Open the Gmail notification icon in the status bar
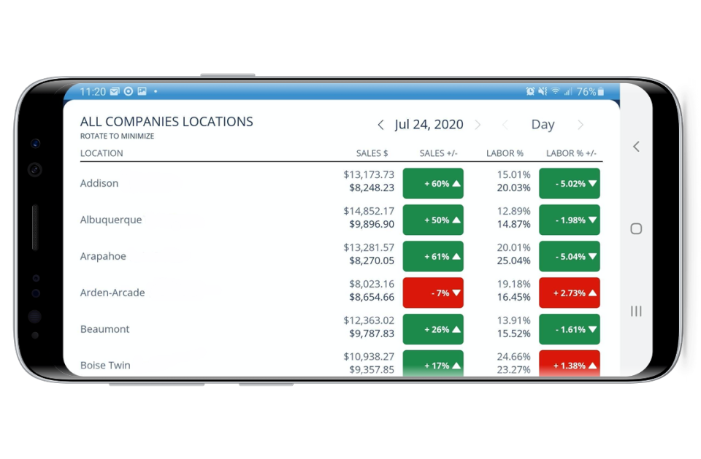 pyautogui.click(x=113, y=91)
